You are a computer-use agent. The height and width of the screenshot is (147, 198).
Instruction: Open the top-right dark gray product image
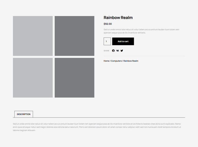(75, 36)
